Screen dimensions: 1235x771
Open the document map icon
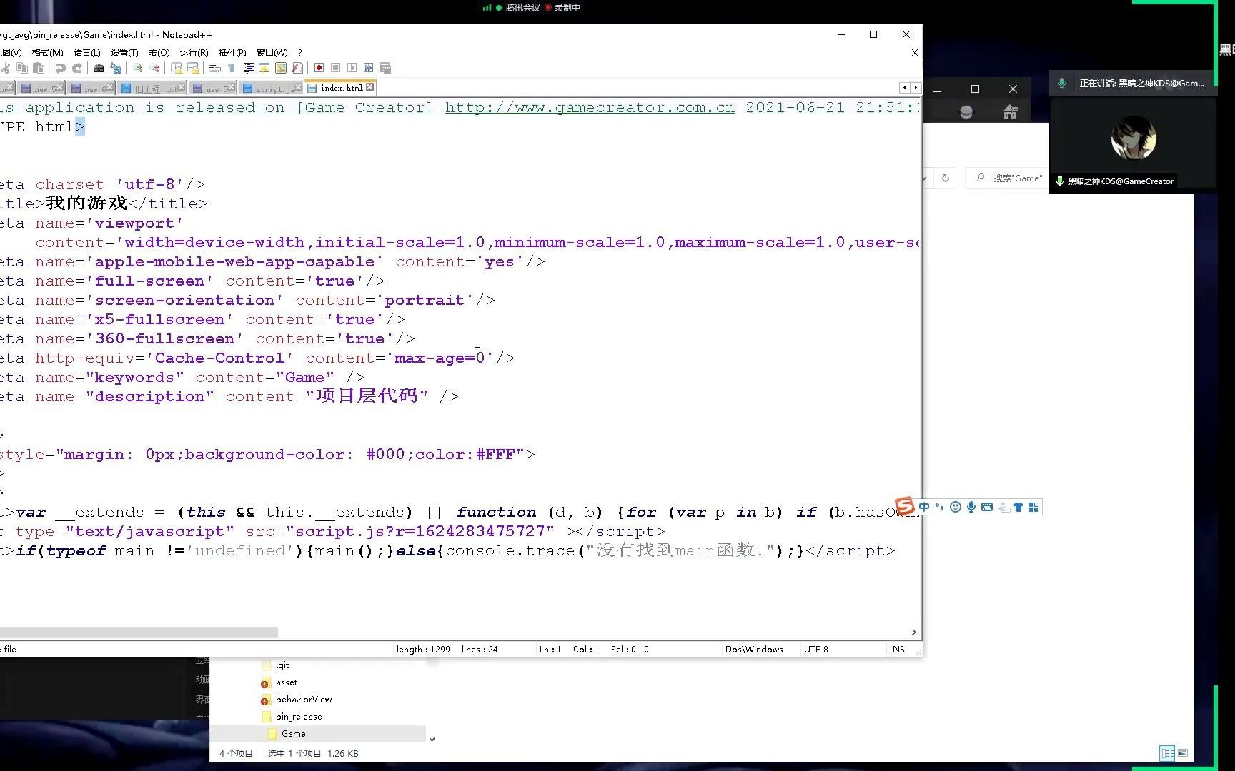[281, 68]
